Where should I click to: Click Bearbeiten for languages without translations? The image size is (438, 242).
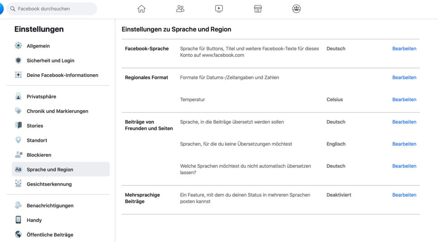pyautogui.click(x=404, y=144)
